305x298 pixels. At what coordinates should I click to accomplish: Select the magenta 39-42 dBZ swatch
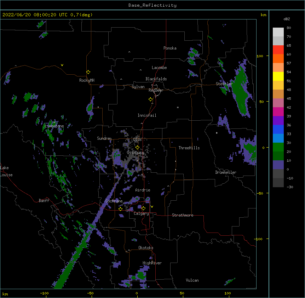(278, 111)
